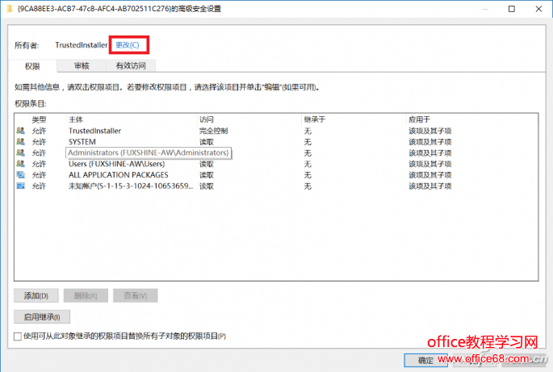Open the 有效访问 tab
This screenshot has width=553, height=372.
click(131, 65)
